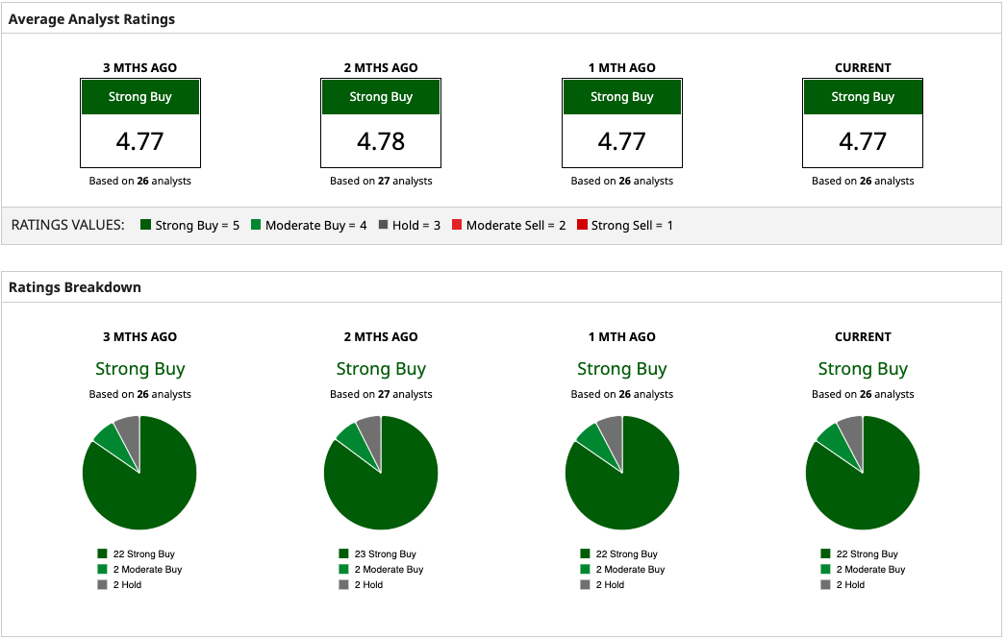Click the 1 MTH AGO pie chart
This screenshot has width=1006, height=639.
coord(621,473)
